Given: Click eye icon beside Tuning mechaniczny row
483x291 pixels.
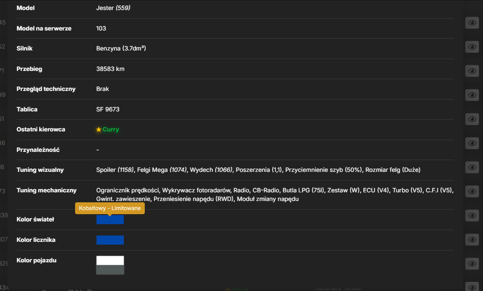Looking at the screenshot, I should point(472,191).
